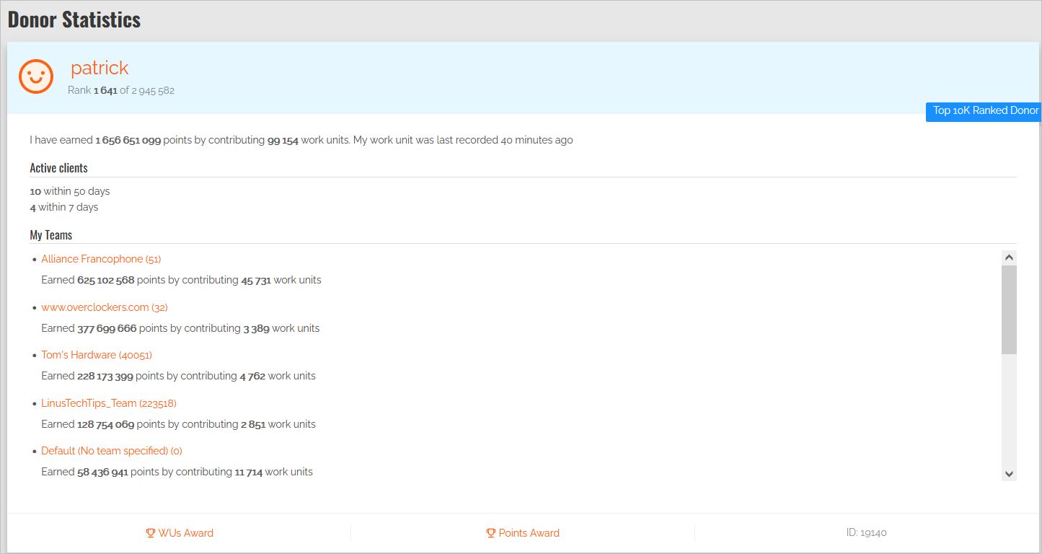1042x554 pixels.
Task: Click the orange smiley face avatar
Action: coord(36,76)
